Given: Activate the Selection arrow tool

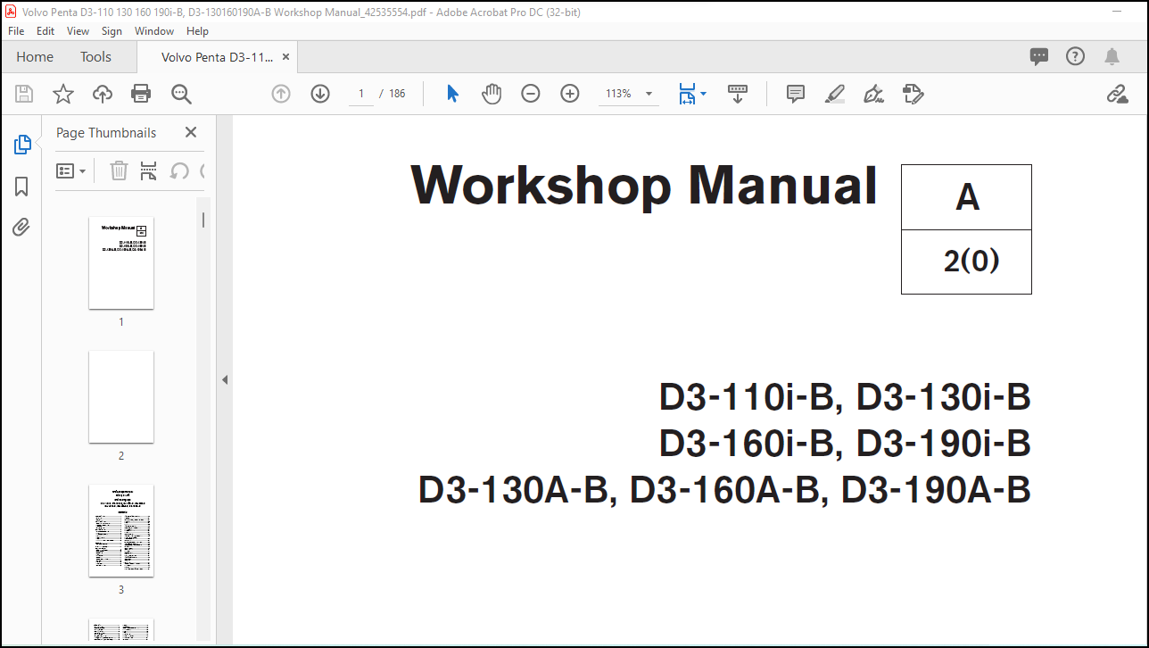Looking at the screenshot, I should tap(452, 94).
